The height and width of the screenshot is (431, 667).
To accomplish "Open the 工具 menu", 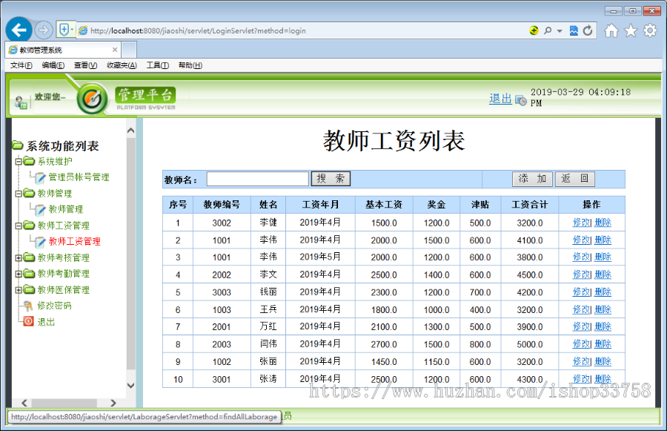I will pyautogui.click(x=156, y=65).
